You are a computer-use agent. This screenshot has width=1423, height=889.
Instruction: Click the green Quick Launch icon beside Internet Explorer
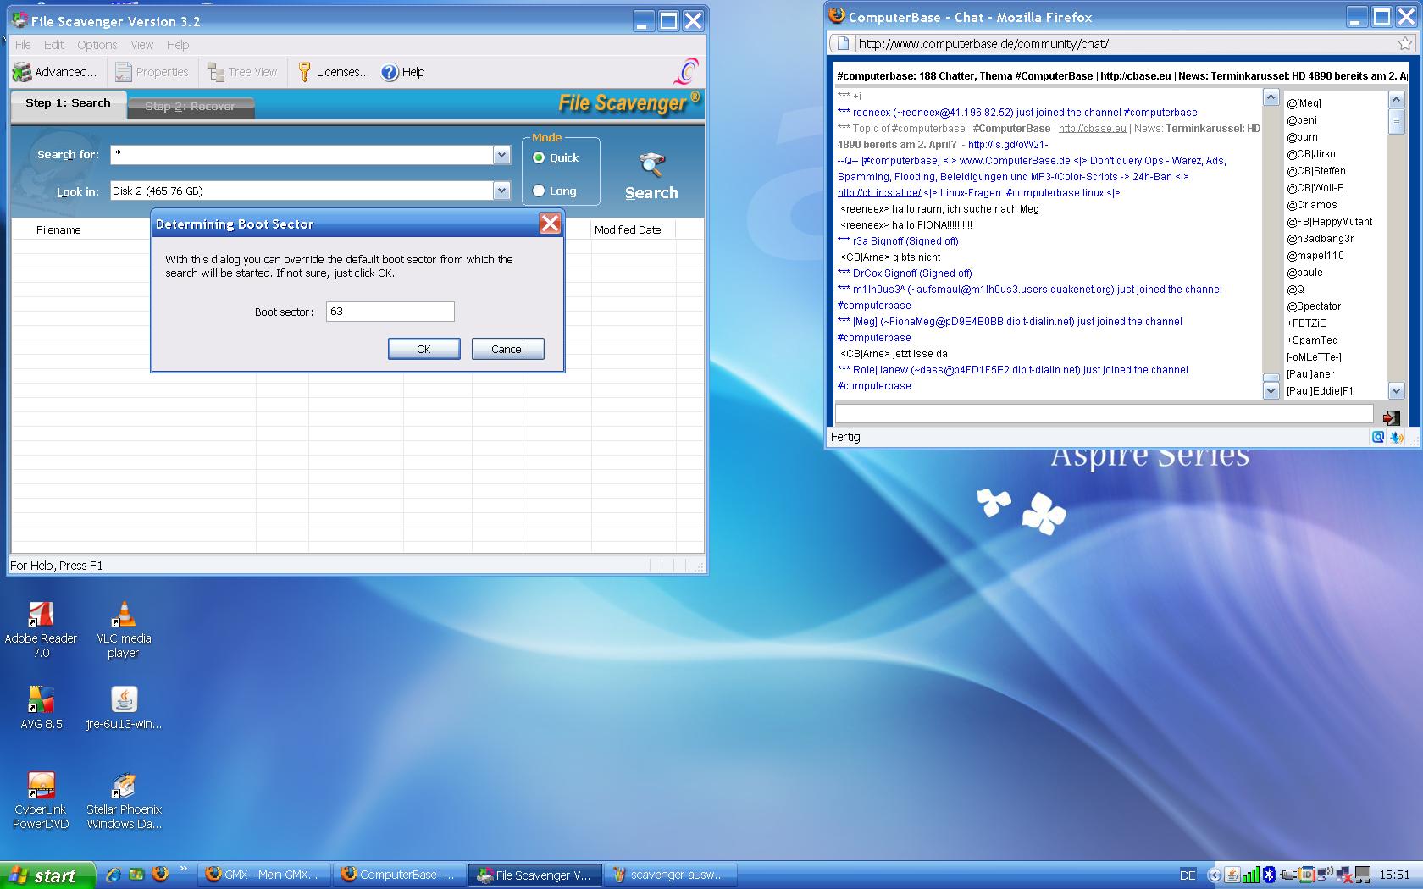[x=136, y=875]
